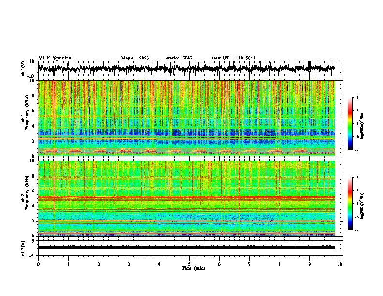The width and height of the screenshot is (383, 296).
Task: Select the "station=KAP" header label
Action: pos(179,58)
